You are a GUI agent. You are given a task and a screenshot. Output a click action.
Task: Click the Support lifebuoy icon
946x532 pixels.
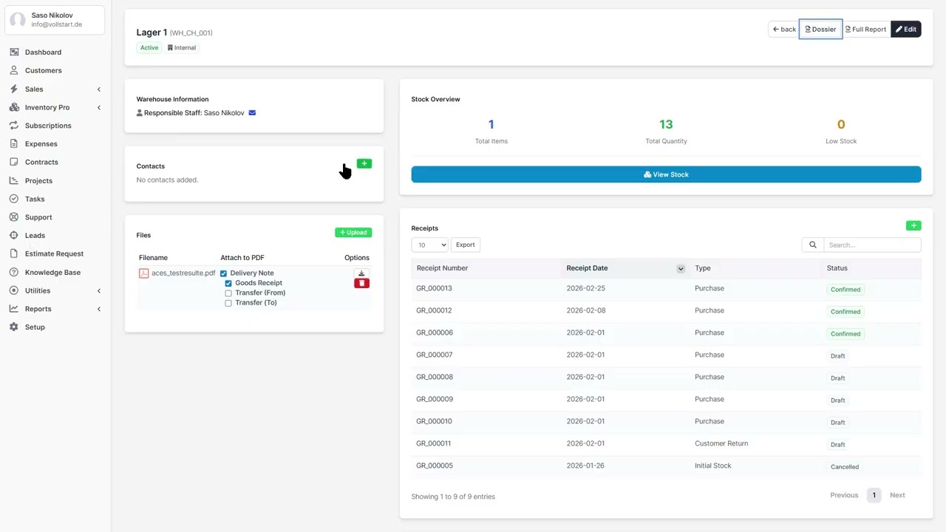pos(14,217)
